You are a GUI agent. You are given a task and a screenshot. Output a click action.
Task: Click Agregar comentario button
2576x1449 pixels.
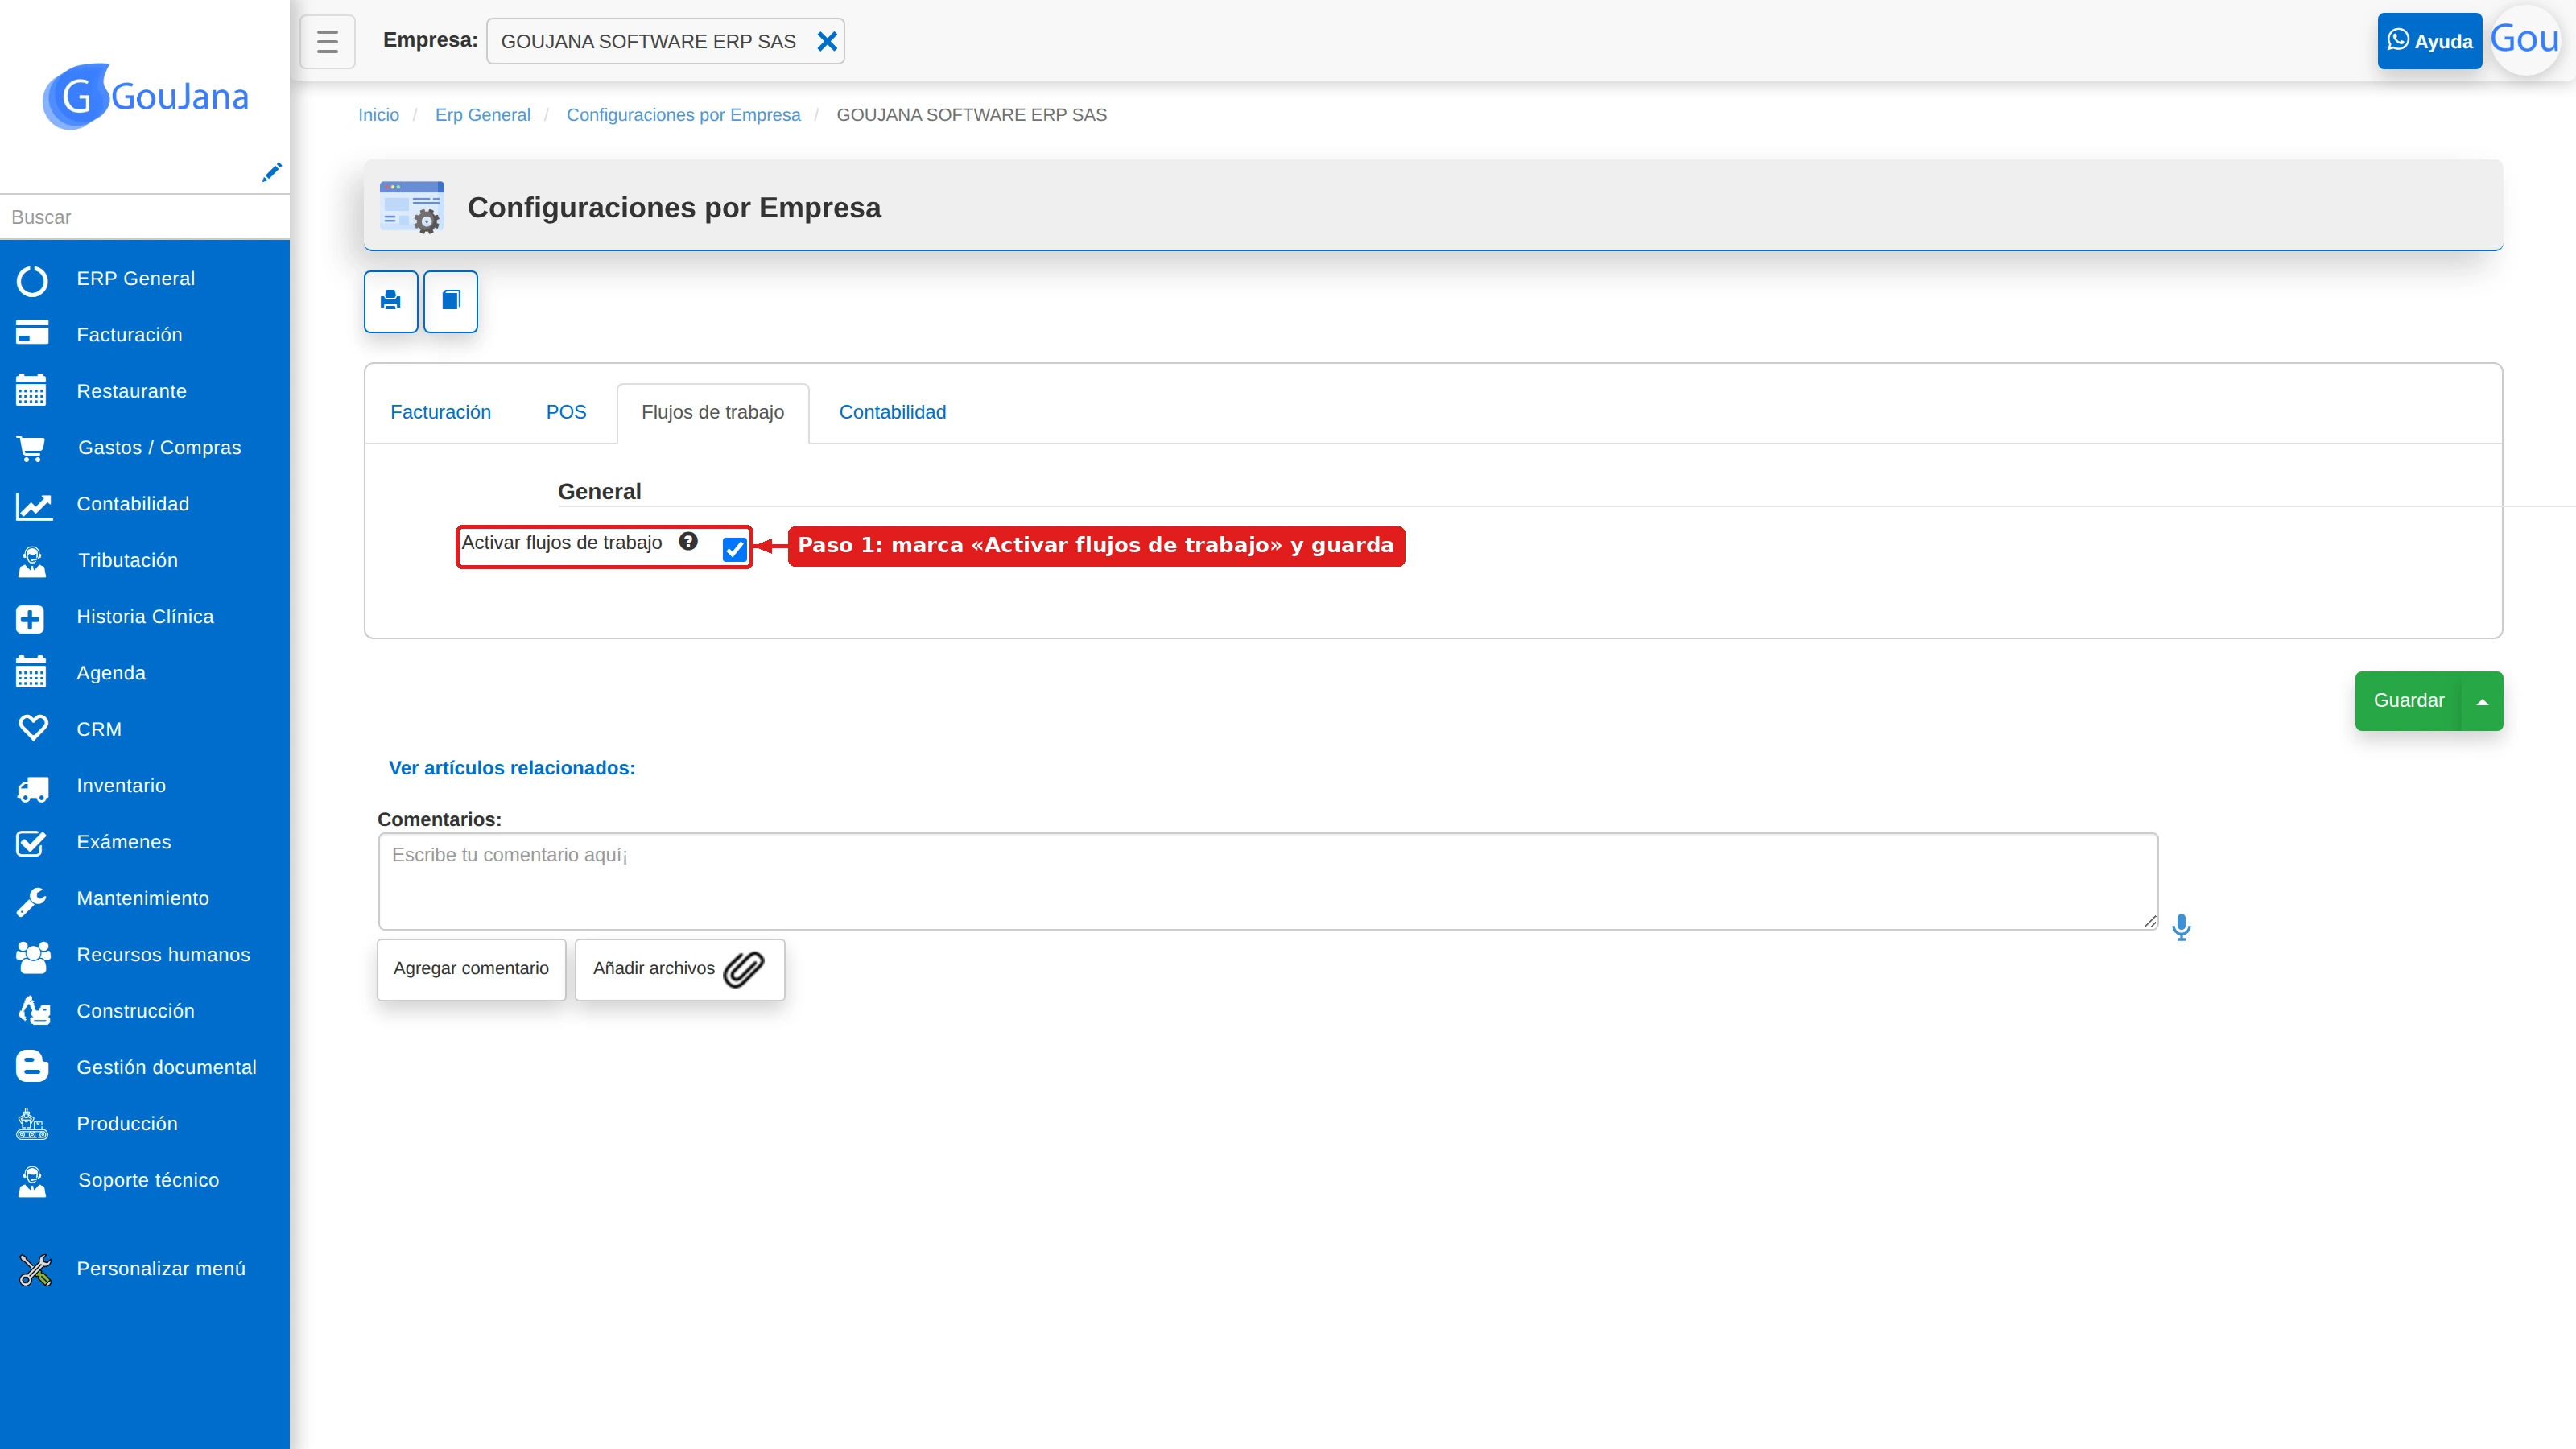coord(471,969)
